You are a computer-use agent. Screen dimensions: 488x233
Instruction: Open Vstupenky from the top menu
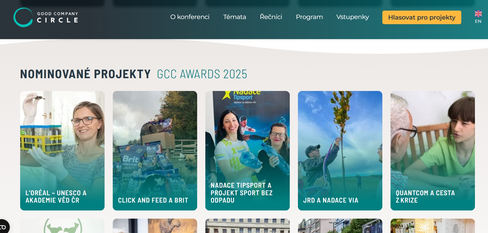coord(353,17)
